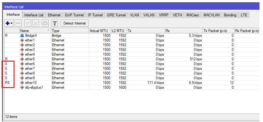Screen dimensions: 263x122
Task: Click the ether9 interface icon
Action: pos(22,78)
